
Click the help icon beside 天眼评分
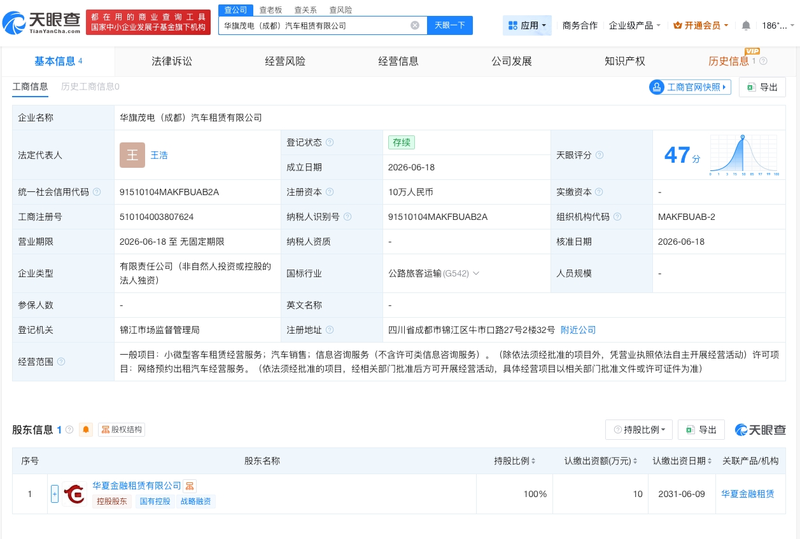(600, 155)
